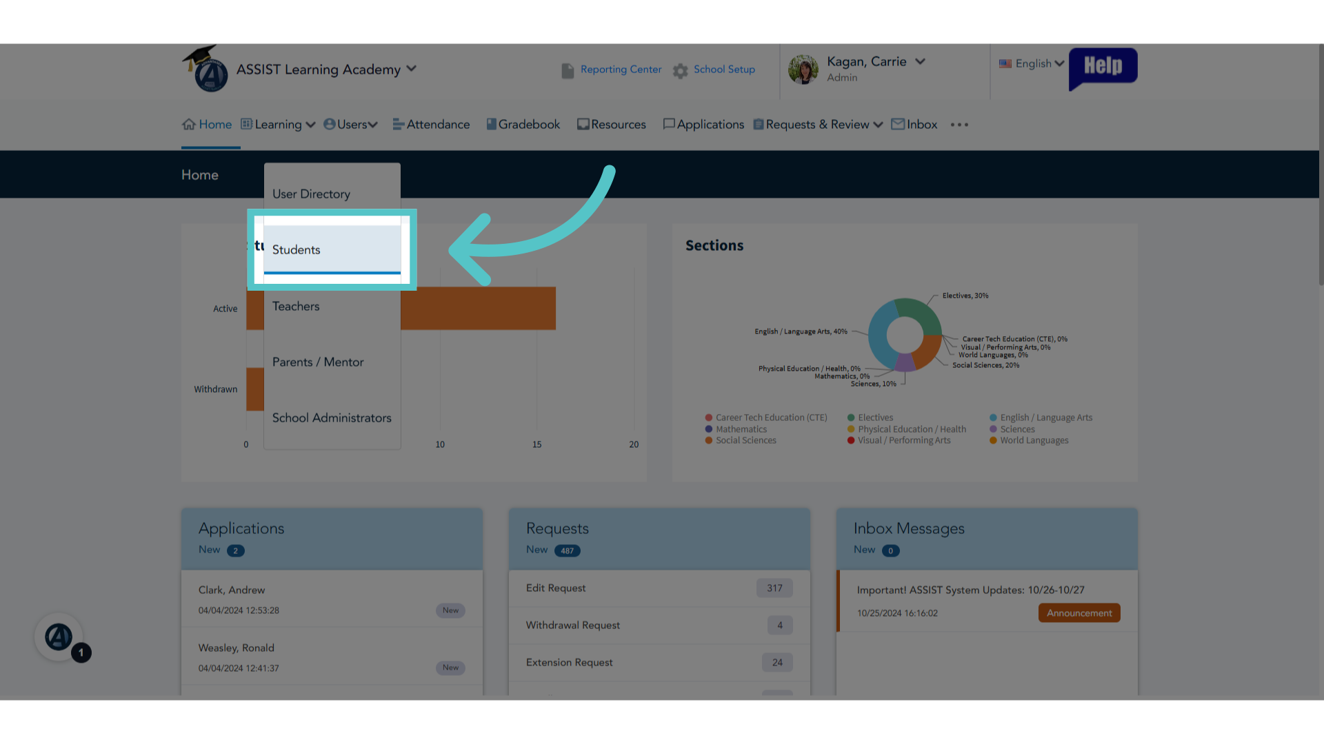Click the Attendance icon
Image resolution: width=1324 pixels, height=744 pixels.
coord(399,124)
